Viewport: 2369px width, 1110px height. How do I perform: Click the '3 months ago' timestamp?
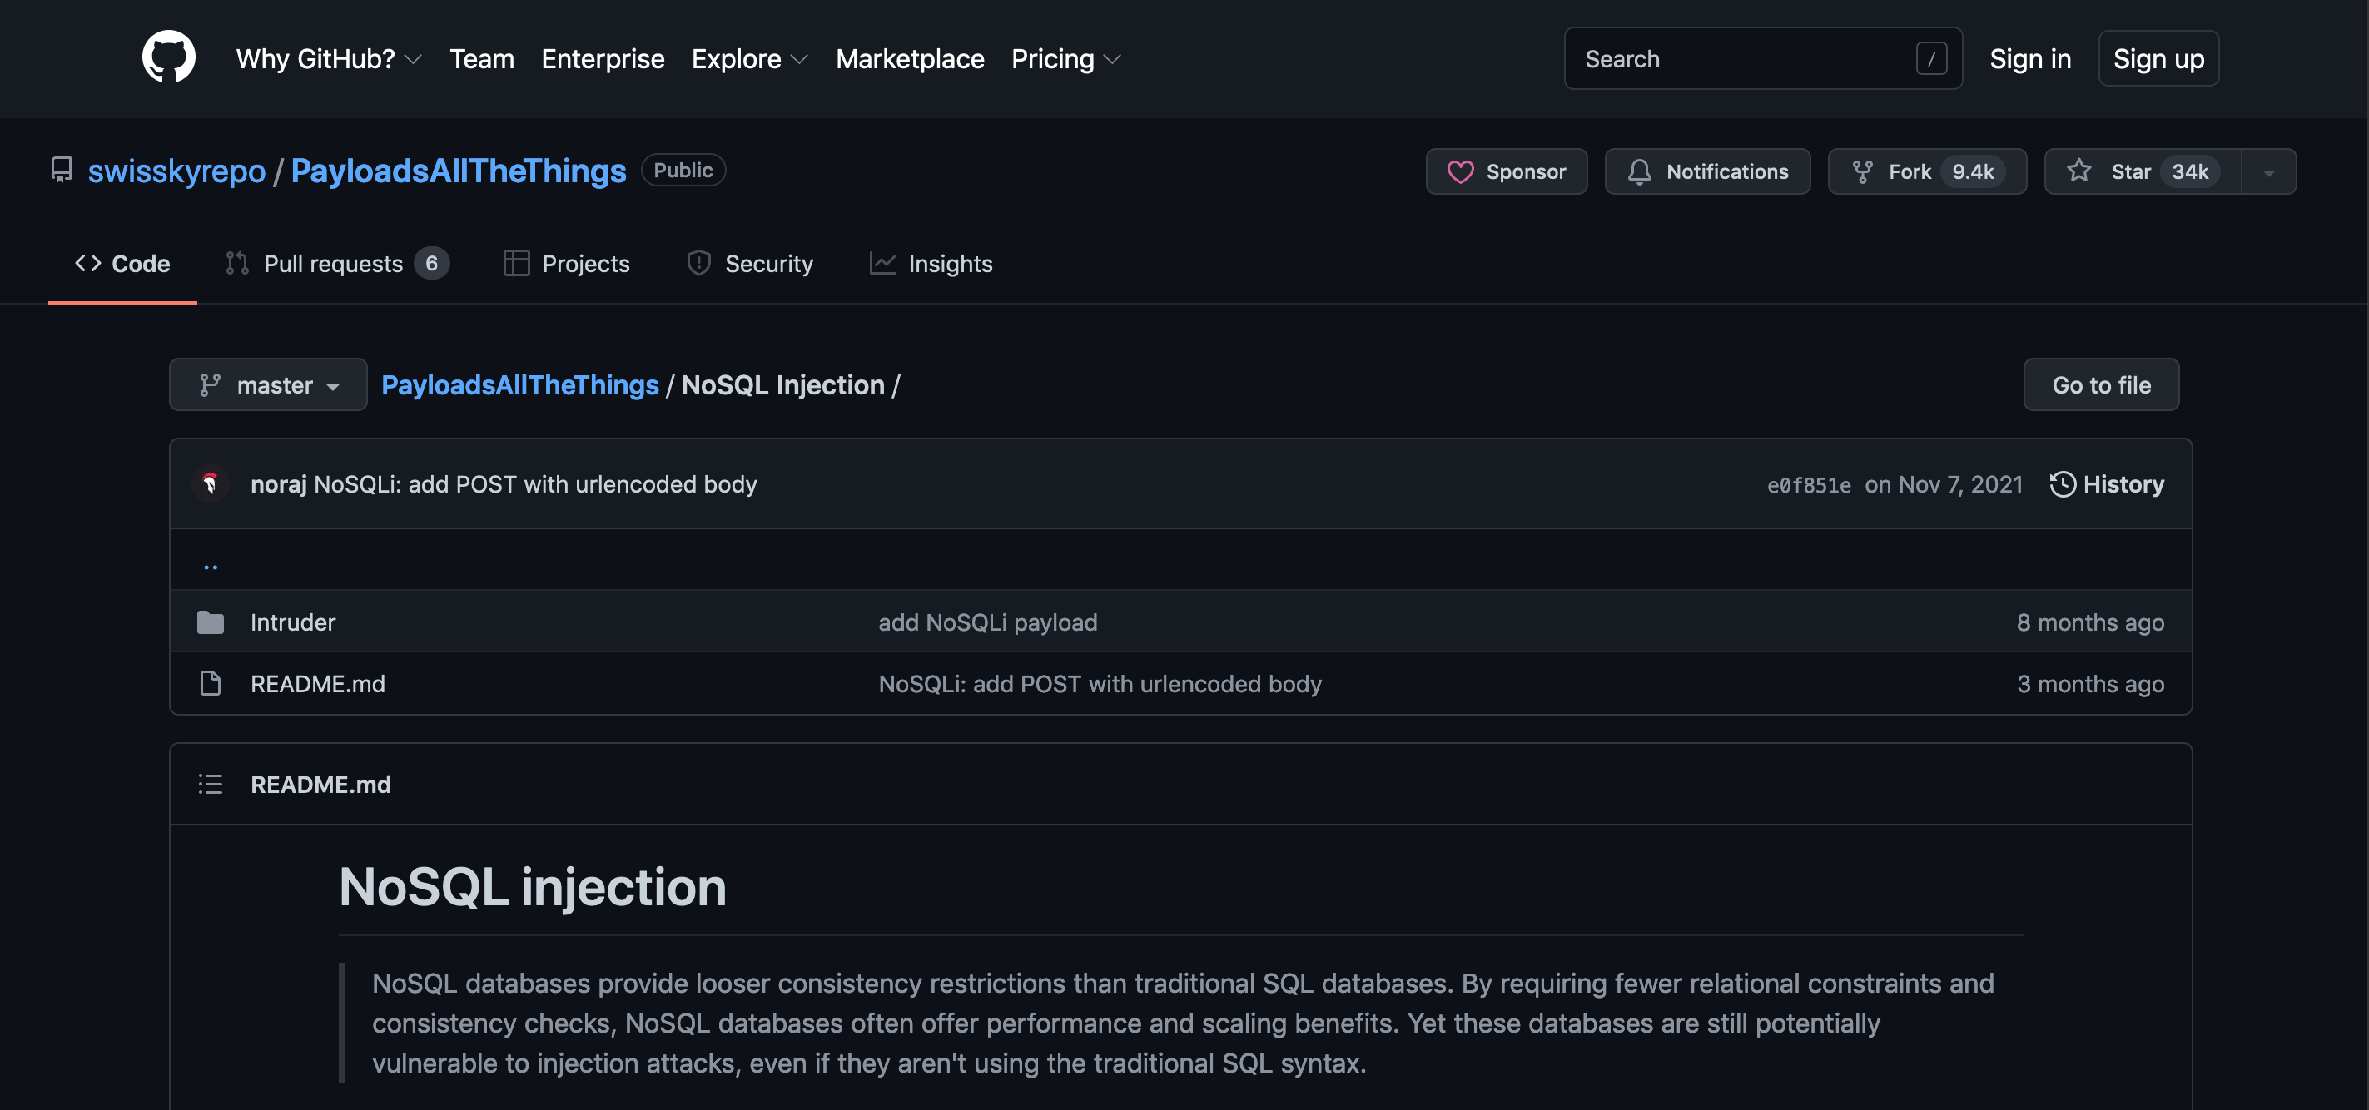pos(2090,684)
